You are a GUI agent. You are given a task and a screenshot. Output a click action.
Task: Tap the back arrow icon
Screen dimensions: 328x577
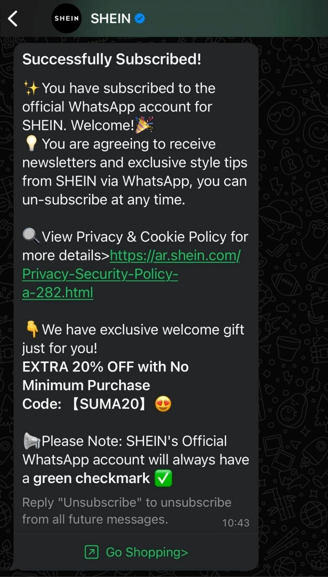(x=13, y=18)
